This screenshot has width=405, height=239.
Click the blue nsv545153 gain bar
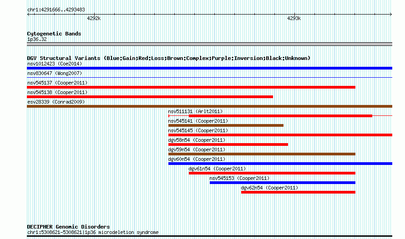[x=283, y=183]
